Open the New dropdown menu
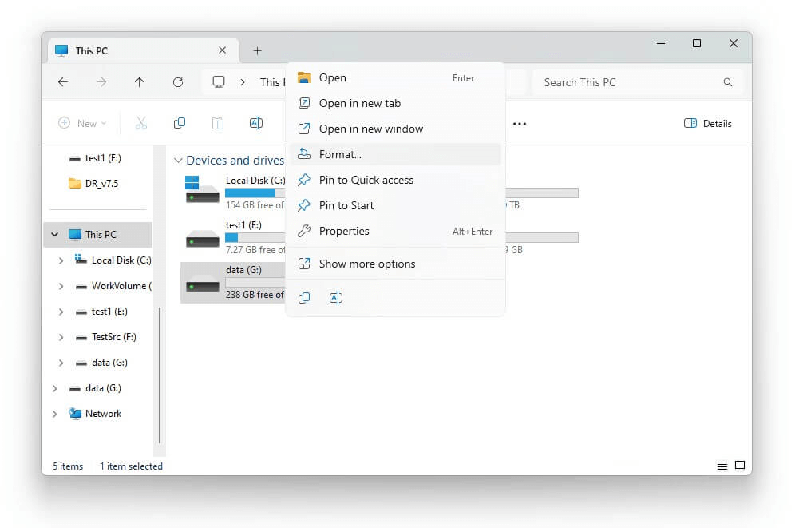Viewport: 799px width, 528px height. (82, 123)
